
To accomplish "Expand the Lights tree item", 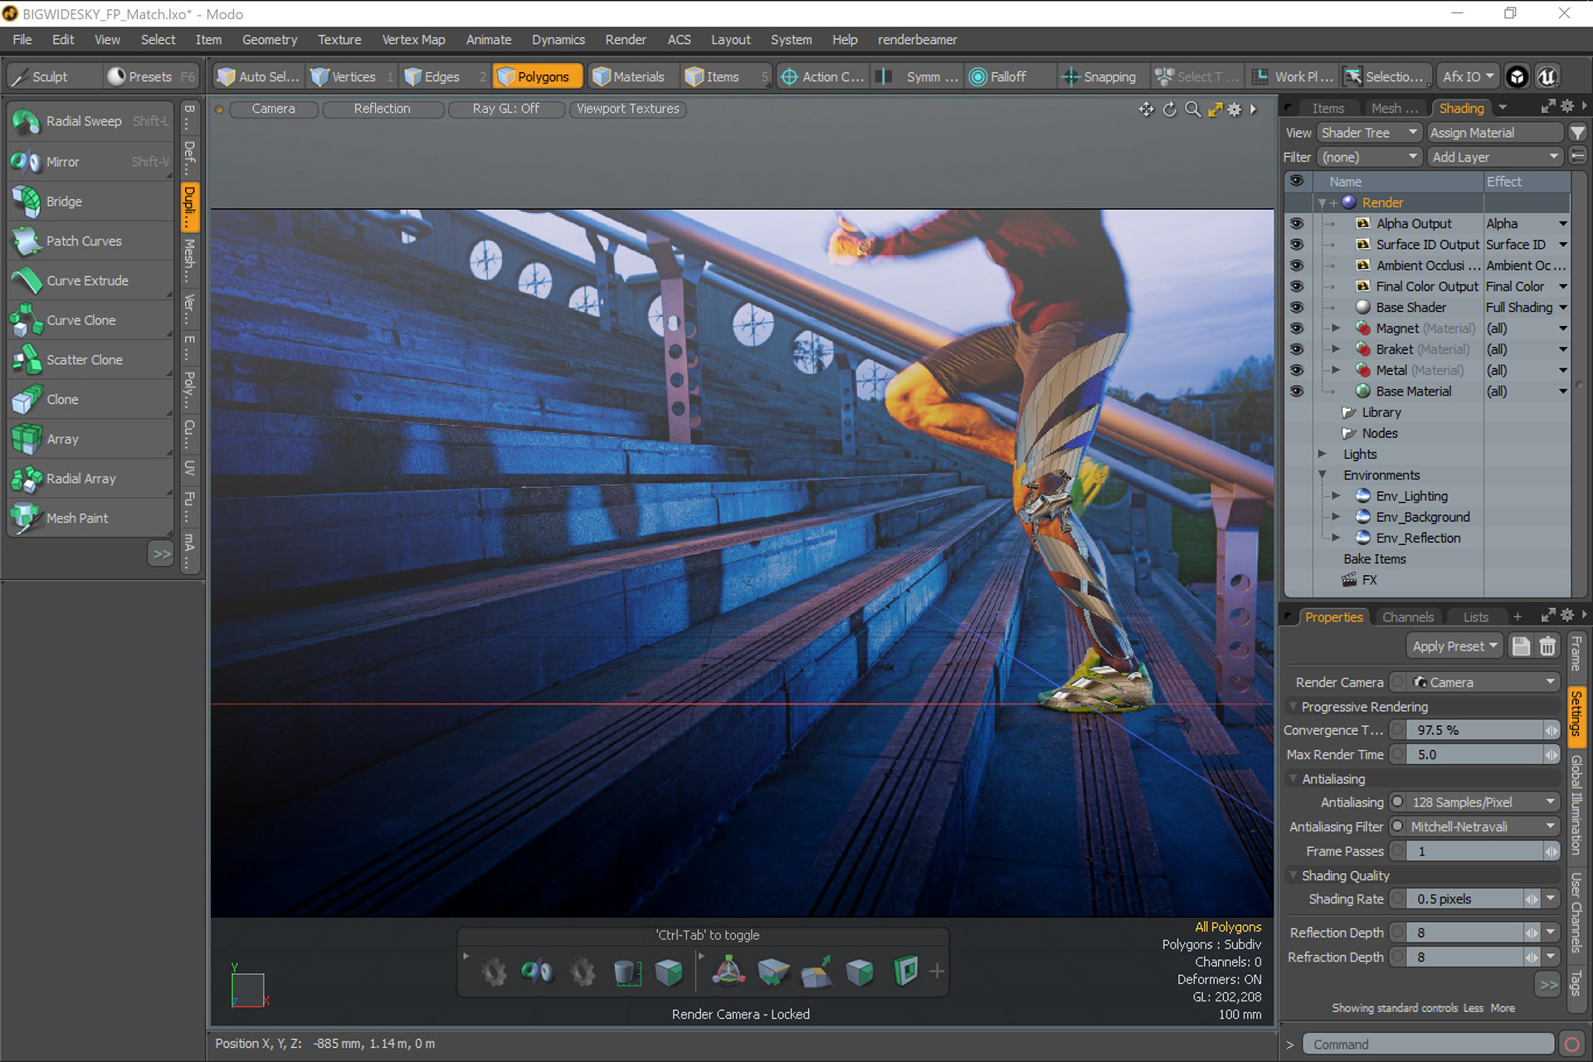I will click(1323, 454).
